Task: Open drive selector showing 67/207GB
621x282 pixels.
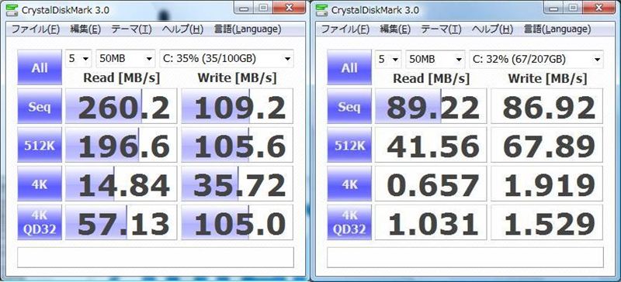Action: (x=536, y=59)
